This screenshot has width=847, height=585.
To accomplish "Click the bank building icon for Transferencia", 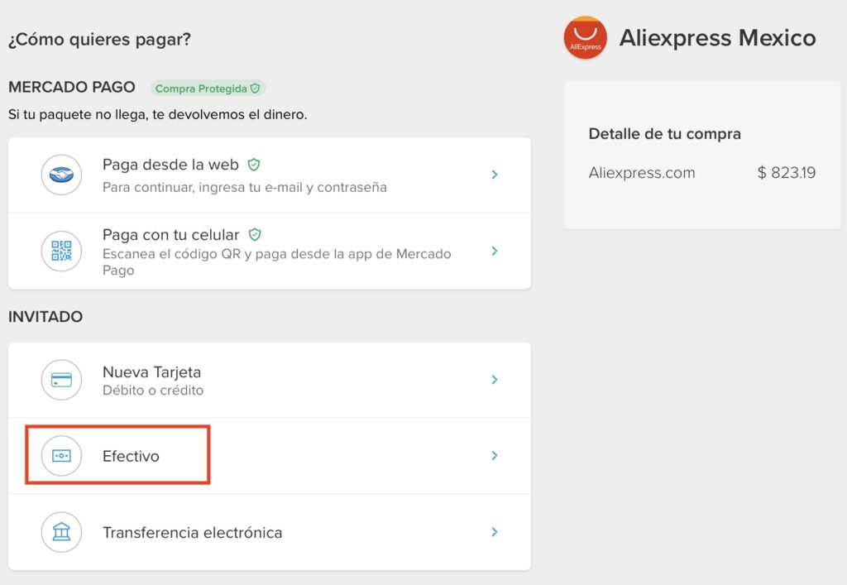I will [61, 532].
